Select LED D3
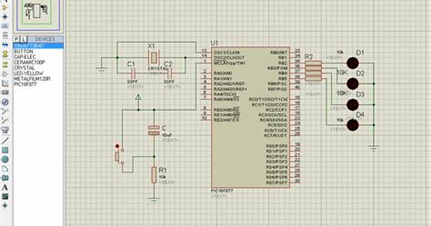The image size is (431, 226). [352, 105]
